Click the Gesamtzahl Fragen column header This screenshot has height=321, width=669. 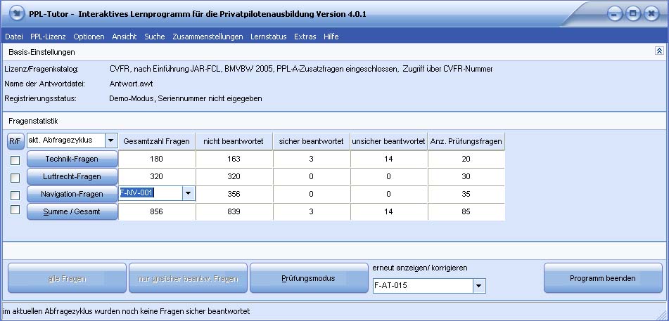coord(157,141)
